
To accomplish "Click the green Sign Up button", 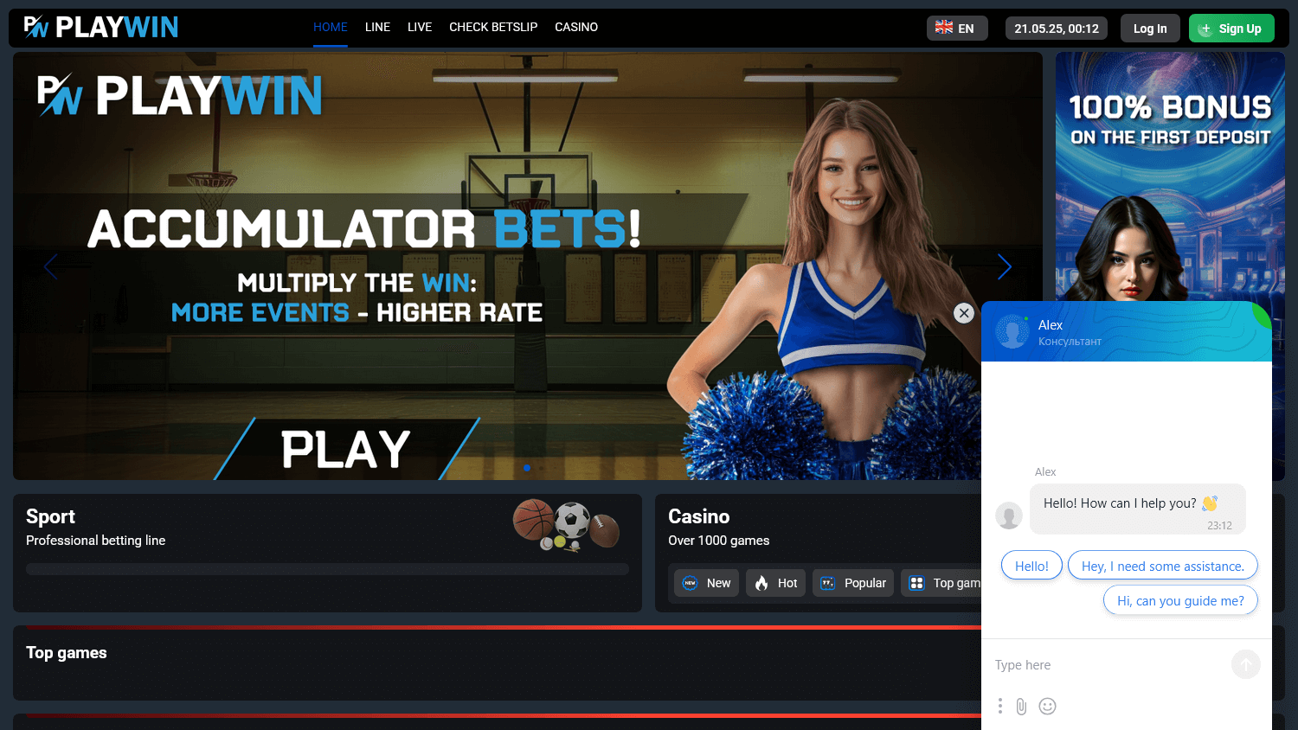I will pos(1231,27).
